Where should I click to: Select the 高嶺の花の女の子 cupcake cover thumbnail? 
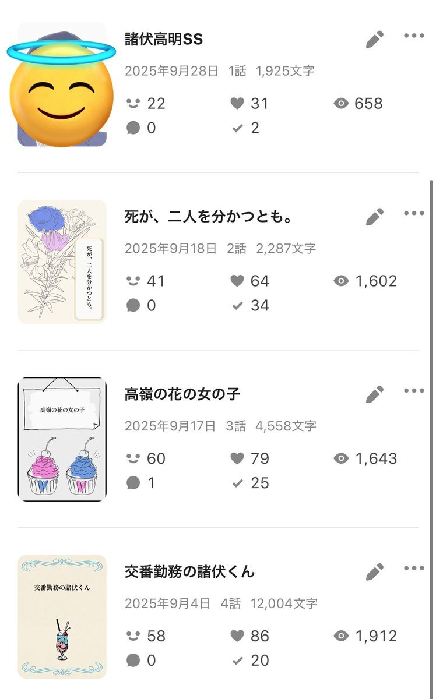point(62,439)
